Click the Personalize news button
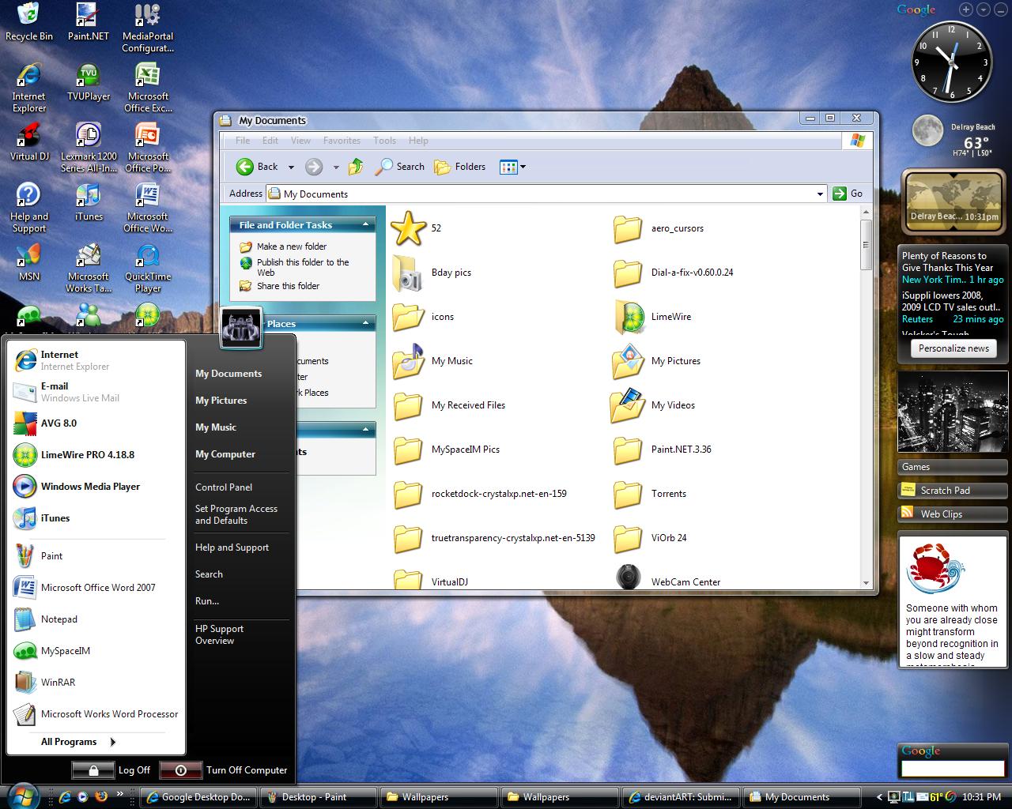Image resolution: width=1012 pixels, height=809 pixels. click(953, 348)
